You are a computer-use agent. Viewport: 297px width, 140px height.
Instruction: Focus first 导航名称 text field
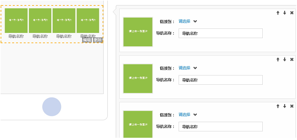click(x=220, y=33)
